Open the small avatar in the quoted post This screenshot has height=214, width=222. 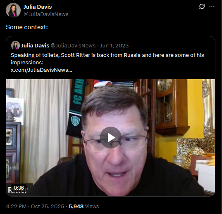(x=15, y=45)
